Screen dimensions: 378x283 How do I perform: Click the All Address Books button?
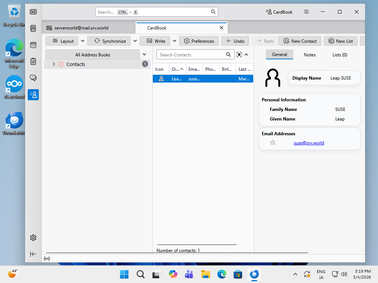coord(93,55)
